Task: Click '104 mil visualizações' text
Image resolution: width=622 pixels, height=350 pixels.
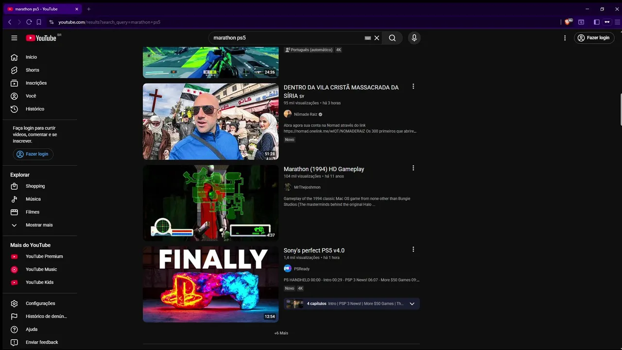Action: (x=302, y=176)
